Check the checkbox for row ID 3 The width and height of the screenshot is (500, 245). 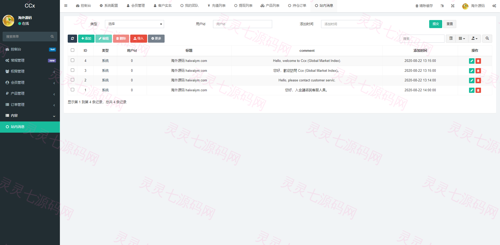click(x=72, y=70)
